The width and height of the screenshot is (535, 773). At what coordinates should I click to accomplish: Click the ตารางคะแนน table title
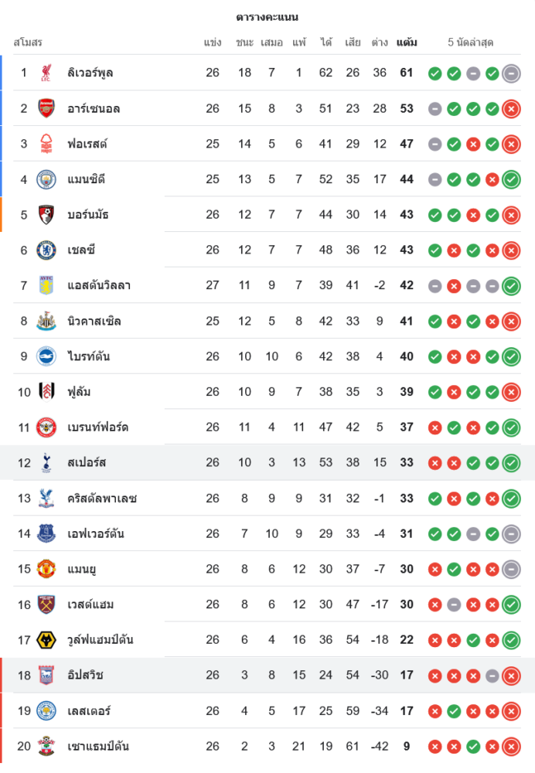267,17
